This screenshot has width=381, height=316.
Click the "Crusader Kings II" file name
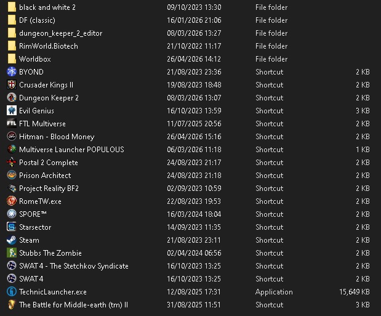click(x=46, y=85)
